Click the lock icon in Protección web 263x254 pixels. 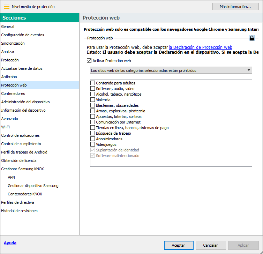point(252,38)
